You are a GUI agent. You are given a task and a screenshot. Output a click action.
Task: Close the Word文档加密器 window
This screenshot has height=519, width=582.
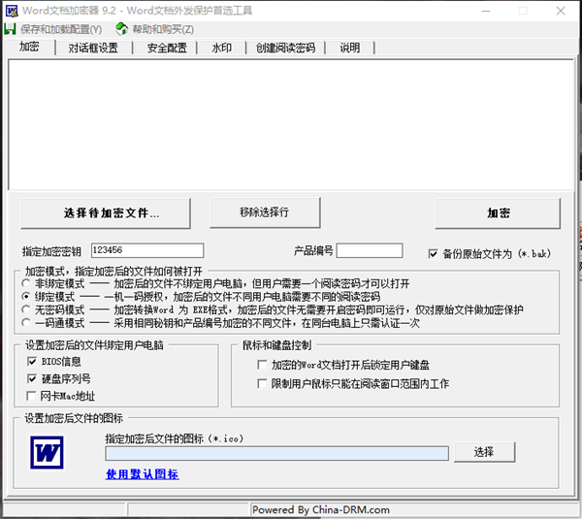(561, 11)
